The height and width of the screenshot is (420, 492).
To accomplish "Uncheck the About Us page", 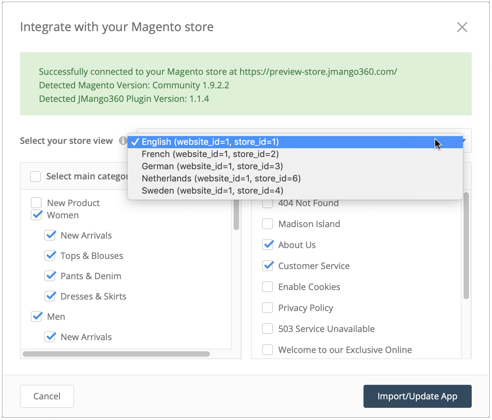I will click(267, 245).
